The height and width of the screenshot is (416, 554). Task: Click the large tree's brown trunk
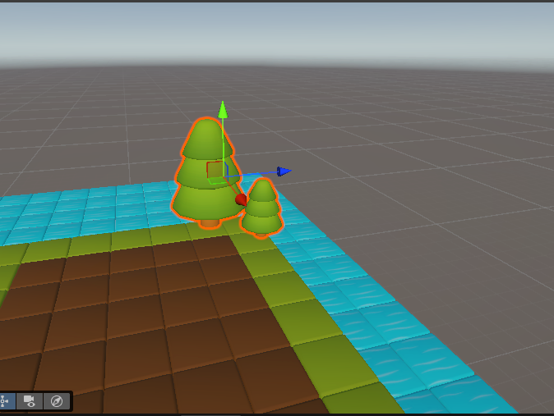(210, 222)
